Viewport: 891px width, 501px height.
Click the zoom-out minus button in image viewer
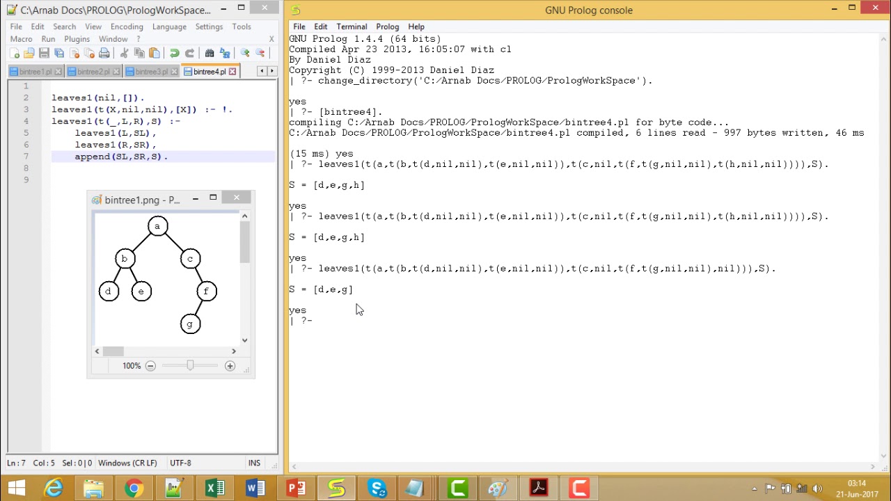tap(150, 366)
